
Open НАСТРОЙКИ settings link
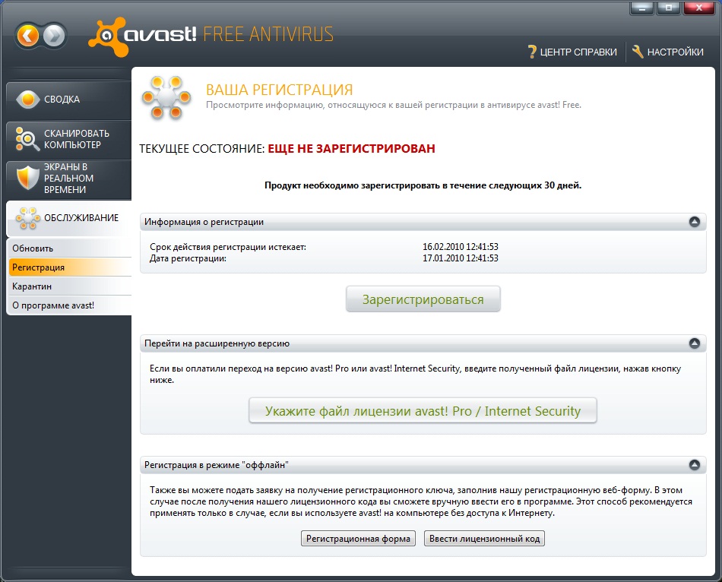(668, 52)
